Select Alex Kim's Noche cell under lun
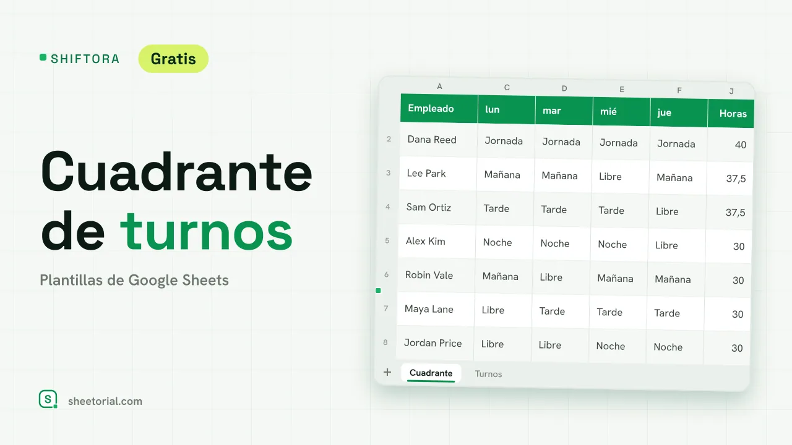The image size is (792, 445). click(x=504, y=243)
